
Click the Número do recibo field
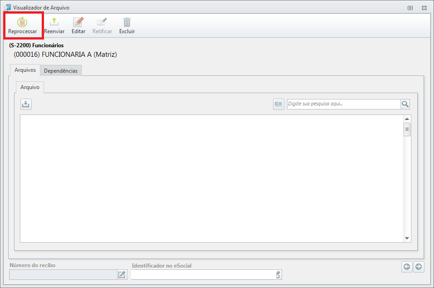pyautogui.click(x=63, y=275)
